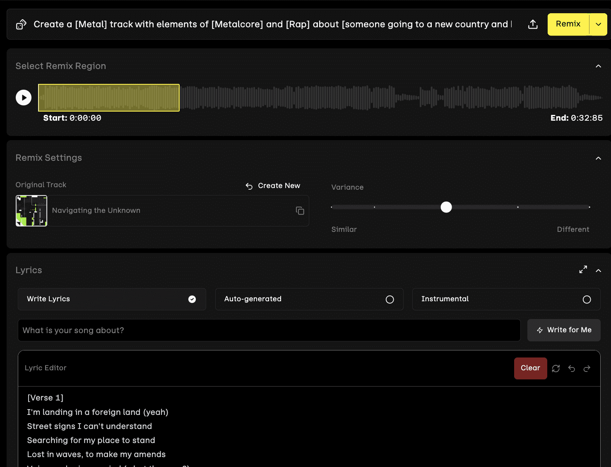Screen dimensions: 611x467
Task: Collapse the Remix Settings section
Action: click(x=598, y=158)
